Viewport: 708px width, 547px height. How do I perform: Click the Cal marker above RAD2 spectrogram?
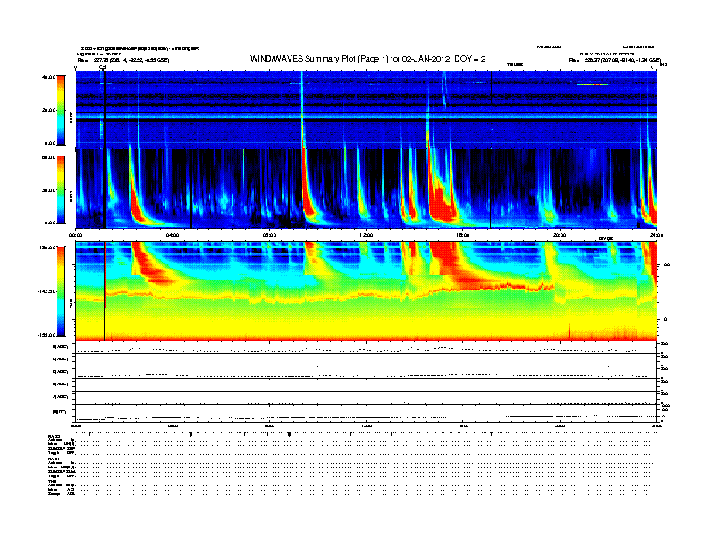coord(103,68)
